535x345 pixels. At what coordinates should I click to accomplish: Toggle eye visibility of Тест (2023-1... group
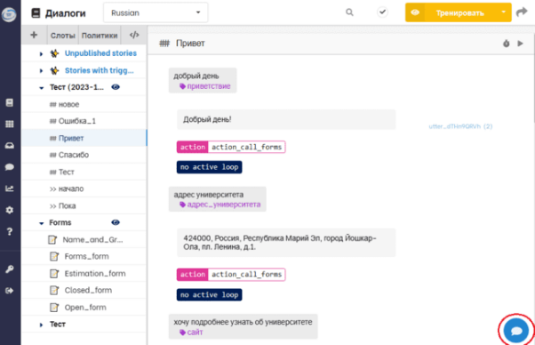[116, 87]
